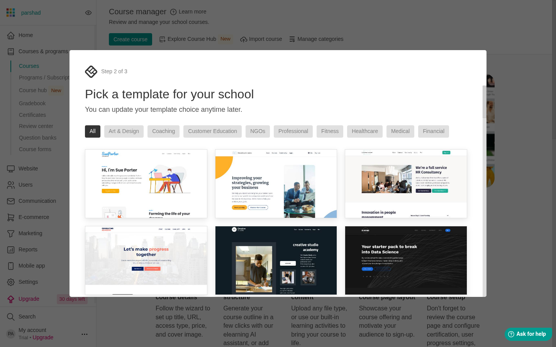Click the Learn more question mark icon
This screenshot has height=347, width=556.
click(173, 12)
